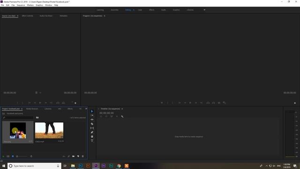Click New Item icon in Project panel
The width and height of the screenshot is (300, 169).
(78, 156)
